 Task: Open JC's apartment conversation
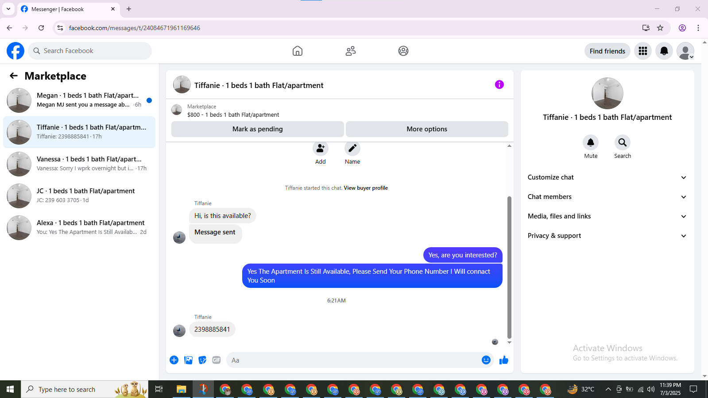pos(79,196)
